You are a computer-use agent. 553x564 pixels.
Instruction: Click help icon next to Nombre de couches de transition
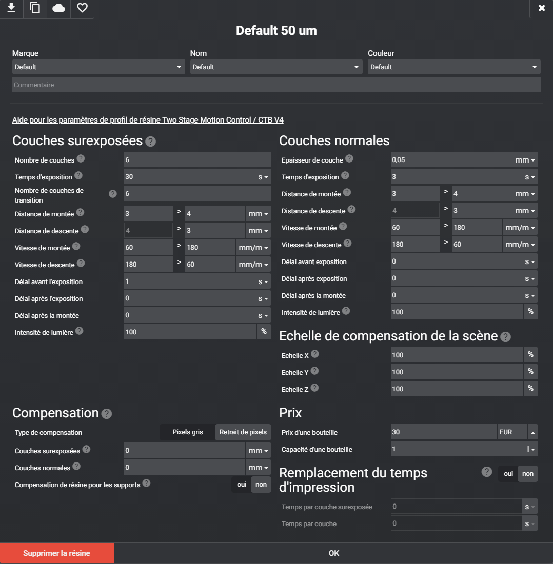click(x=113, y=194)
